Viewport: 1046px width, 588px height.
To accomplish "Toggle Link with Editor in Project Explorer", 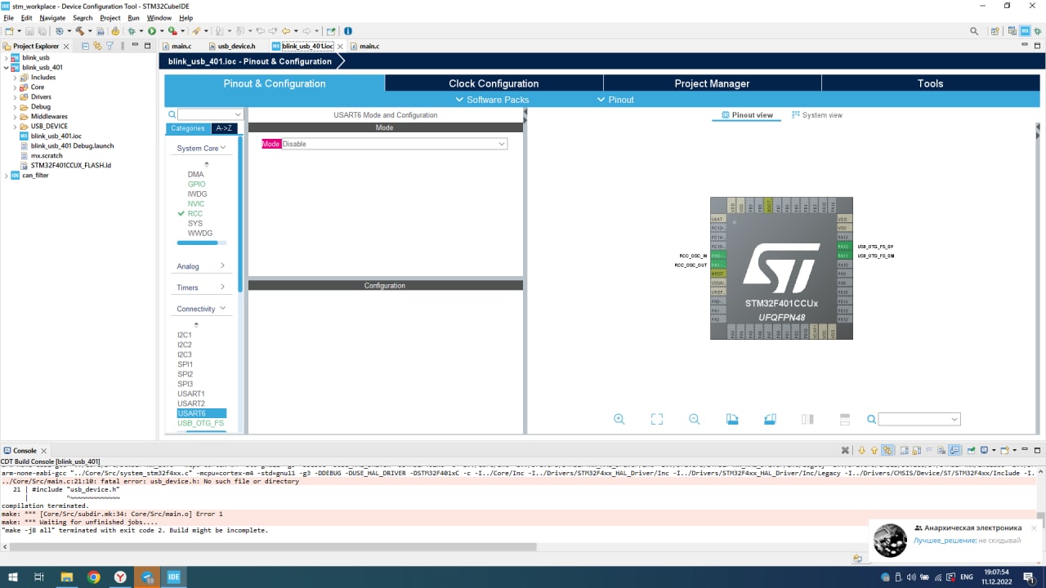I will (97, 46).
